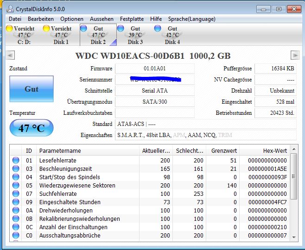Sort by Aktueller... column header
The image size is (305, 250).
pyautogui.click(x=156, y=150)
